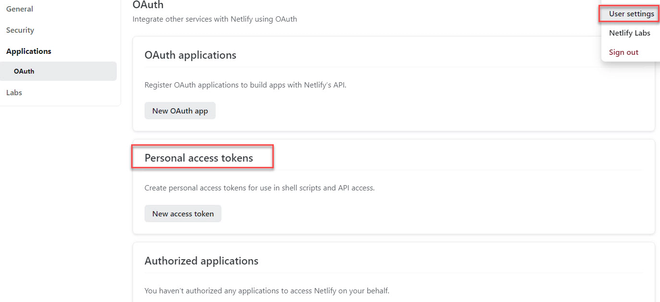Choose User settings from the account menu
Viewport: 660px width, 302px height.
631,14
